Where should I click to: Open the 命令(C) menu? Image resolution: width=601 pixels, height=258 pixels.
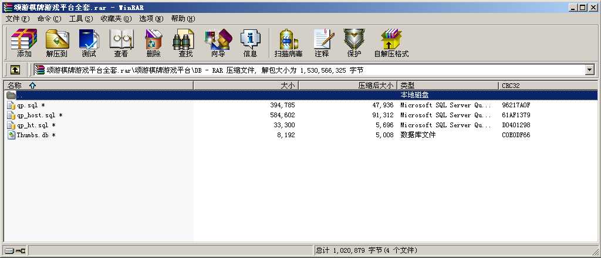pos(49,19)
